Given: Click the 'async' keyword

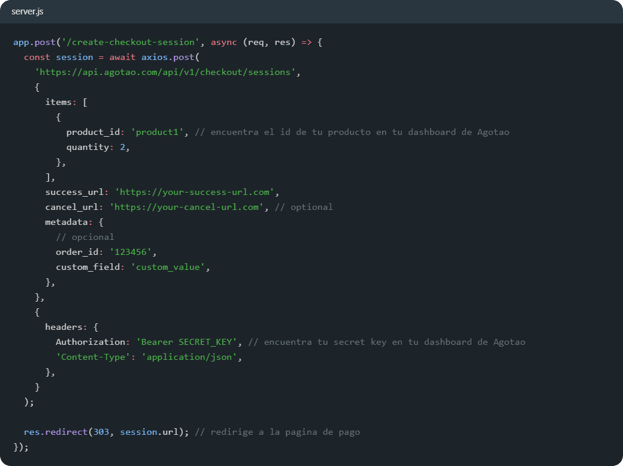Looking at the screenshot, I should pyautogui.click(x=223, y=42).
